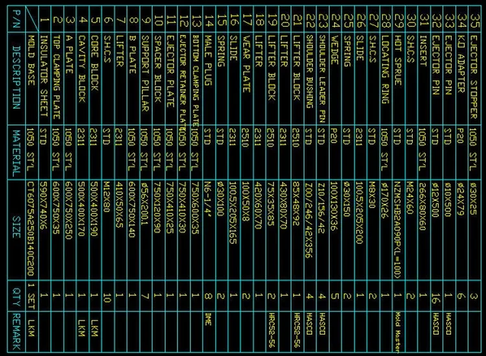
Task: Click part number 29
Action: tap(398, 21)
